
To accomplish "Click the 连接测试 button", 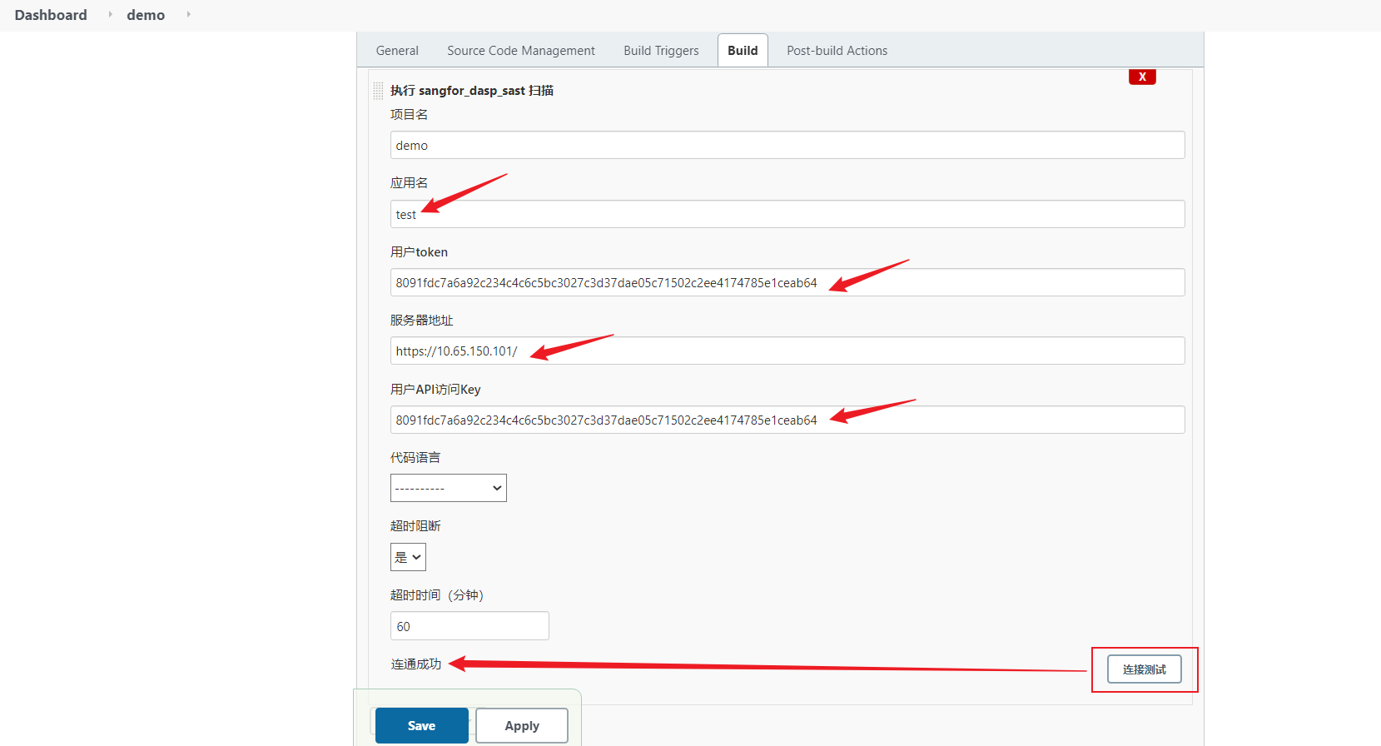I will (1144, 669).
